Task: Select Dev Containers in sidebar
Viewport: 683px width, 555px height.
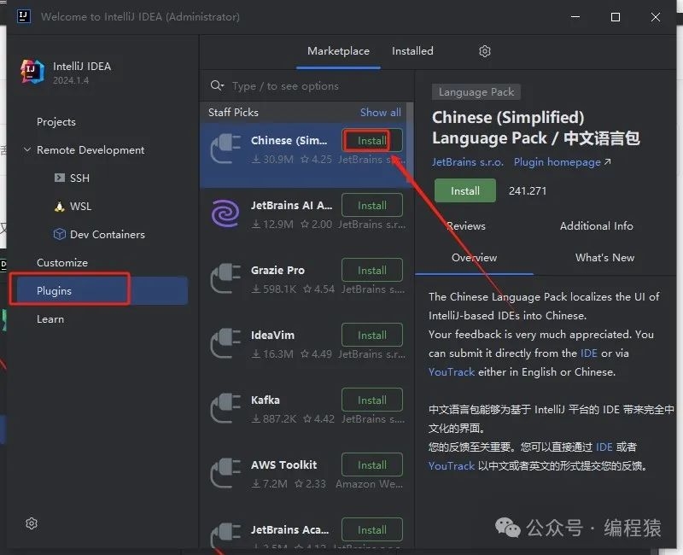Action: click(107, 235)
